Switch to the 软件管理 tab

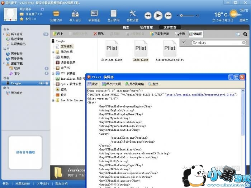[146, 27]
